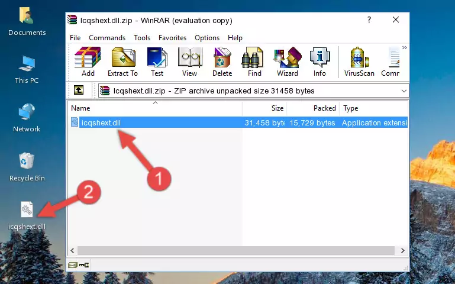Click the Add toolbar icon
This screenshot has height=284, width=455.
[88, 62]
